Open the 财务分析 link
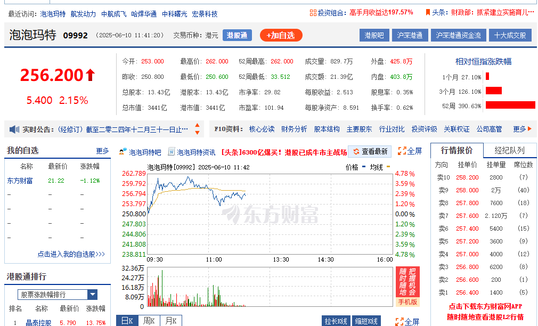Image resolution: width=538 pixels, height=326 pixels. coord(294,129)
